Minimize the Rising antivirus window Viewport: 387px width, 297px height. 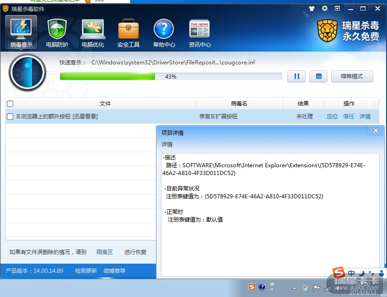350,9
